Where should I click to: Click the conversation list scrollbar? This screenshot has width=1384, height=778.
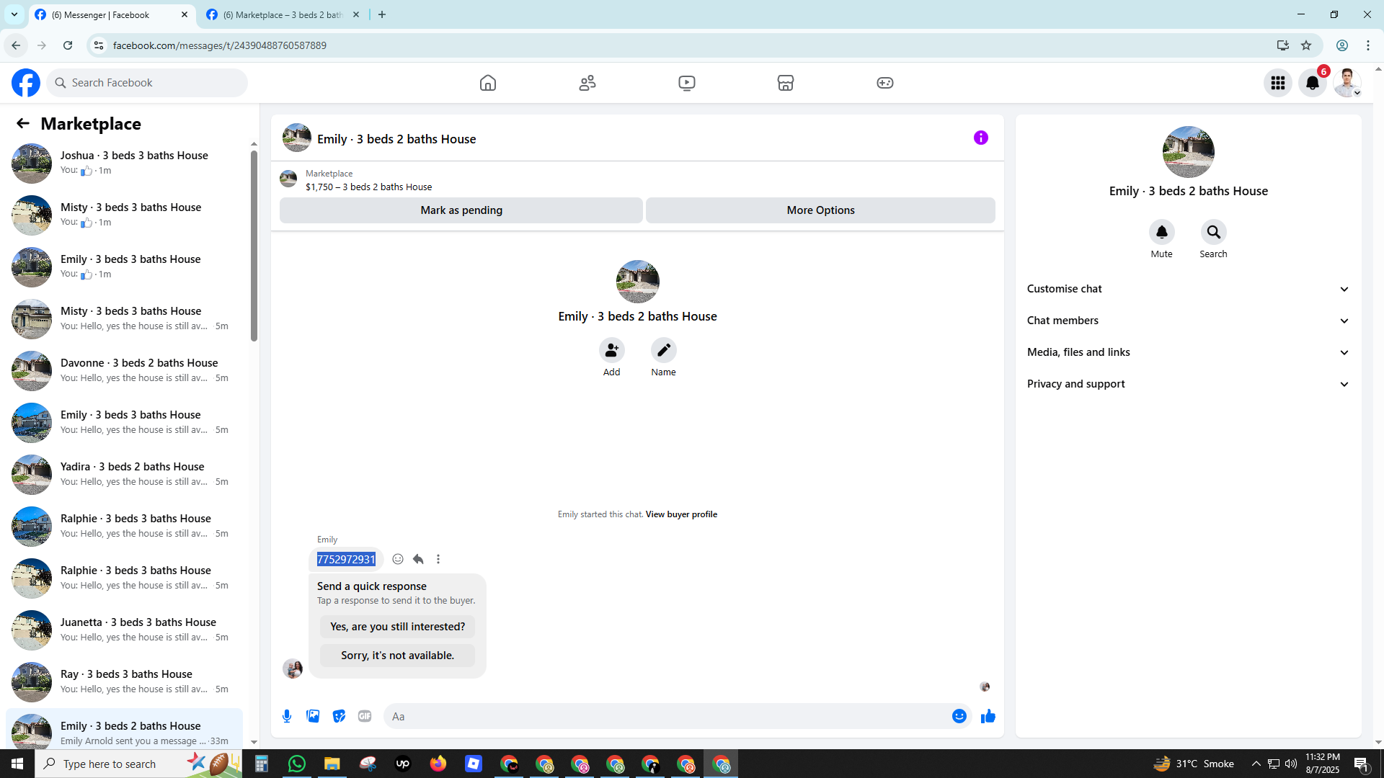[254, 245]
